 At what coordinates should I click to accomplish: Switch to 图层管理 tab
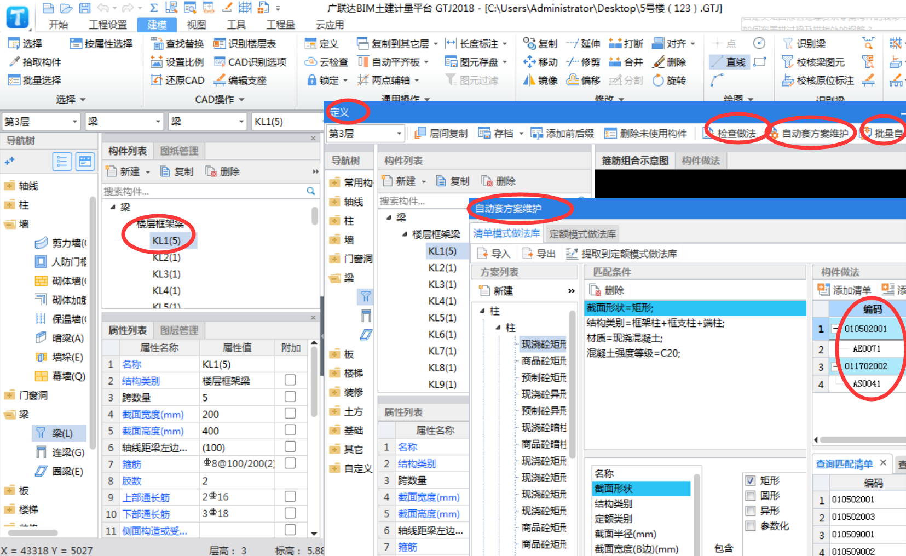pos(179,330)
